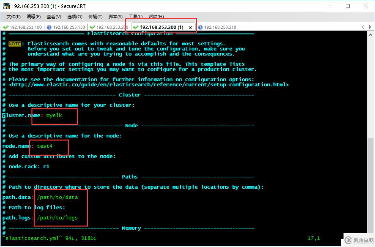375x247 pixels.
Task: Click the 'Paths' section heading
Action: 130,177
